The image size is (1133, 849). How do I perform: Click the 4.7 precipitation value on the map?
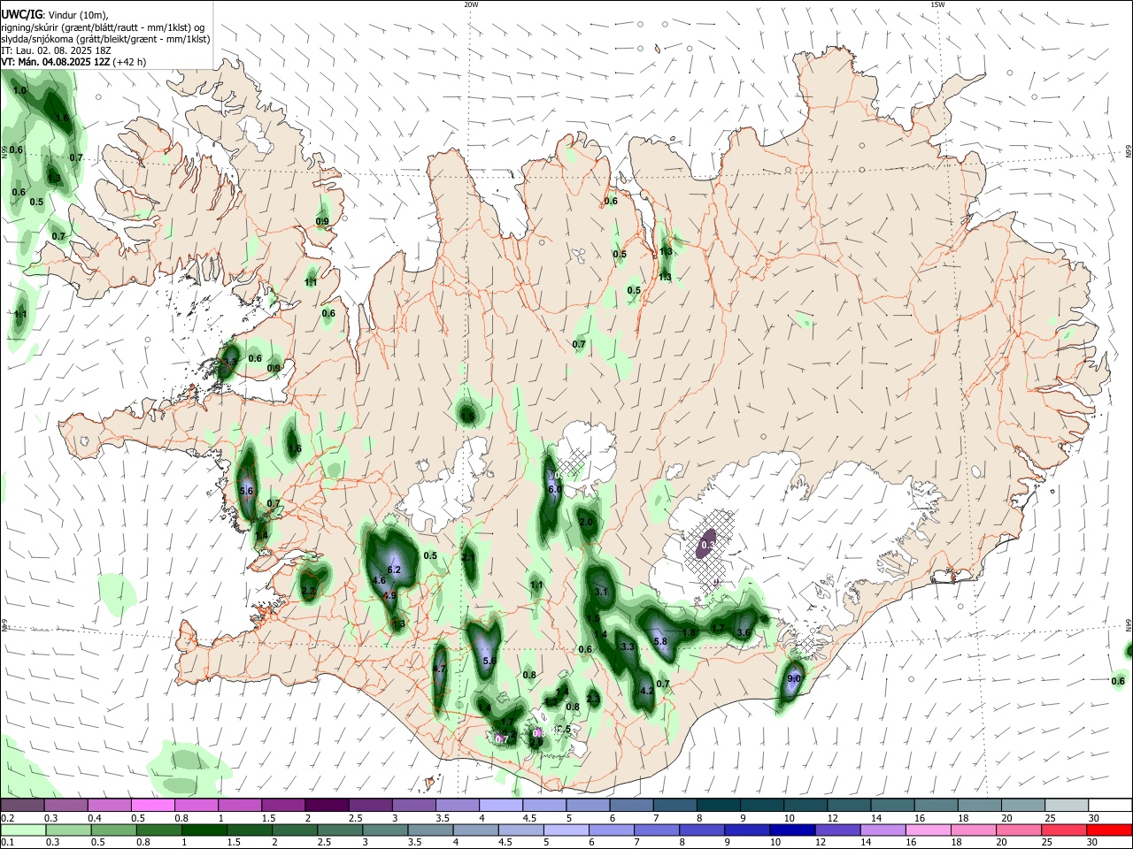tap(439, 669)
